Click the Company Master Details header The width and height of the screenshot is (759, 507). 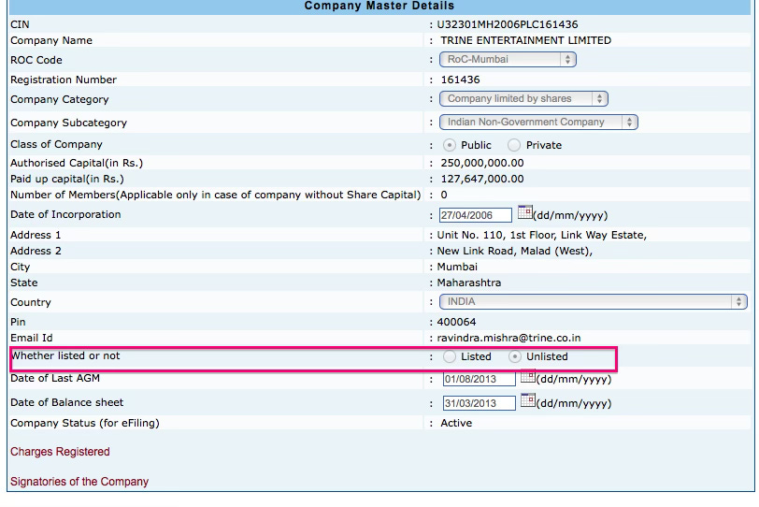379,6
